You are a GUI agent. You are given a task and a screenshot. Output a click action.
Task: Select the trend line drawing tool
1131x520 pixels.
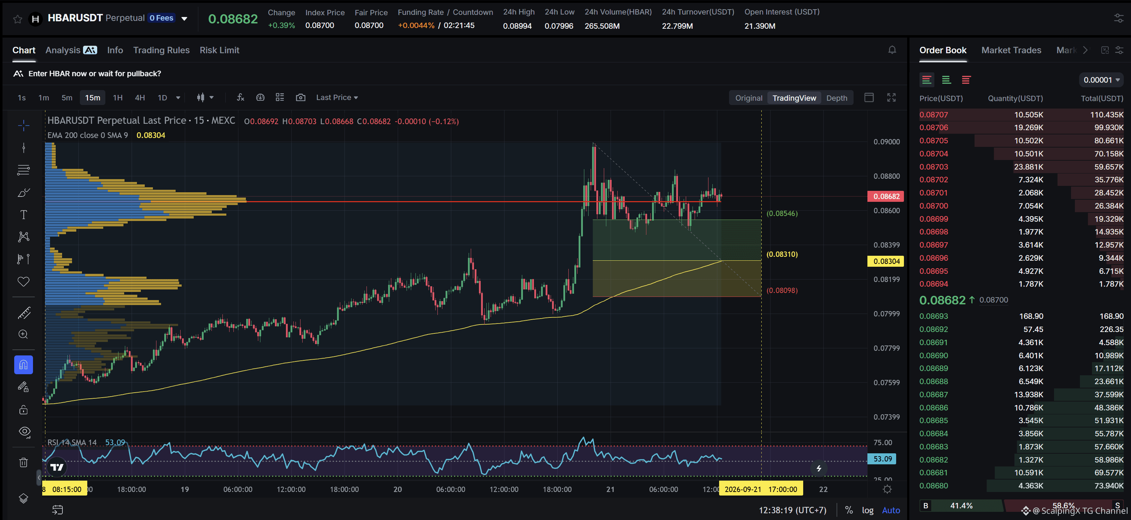click(x=24, y=148)
